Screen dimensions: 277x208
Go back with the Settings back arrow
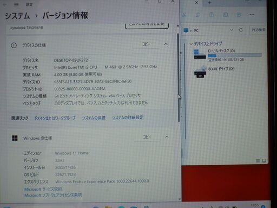coord(5,5)
